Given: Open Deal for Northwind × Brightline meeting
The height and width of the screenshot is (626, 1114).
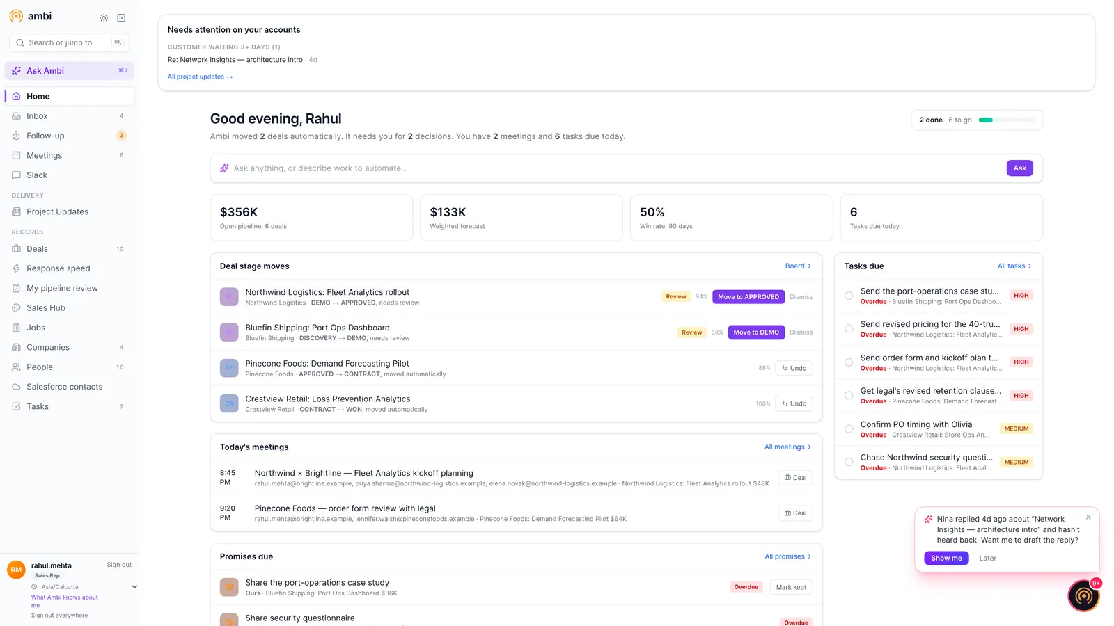Looking at the screenshot, I should 795,478.
